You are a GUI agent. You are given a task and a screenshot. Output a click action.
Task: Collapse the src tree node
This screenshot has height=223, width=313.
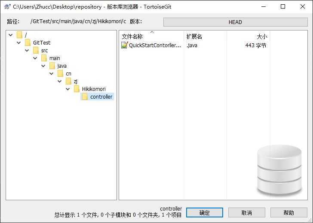click(27, 50)
